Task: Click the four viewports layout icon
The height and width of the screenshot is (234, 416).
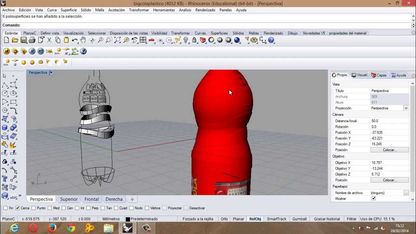Action: pyautogui.click(x=143, y=40)
